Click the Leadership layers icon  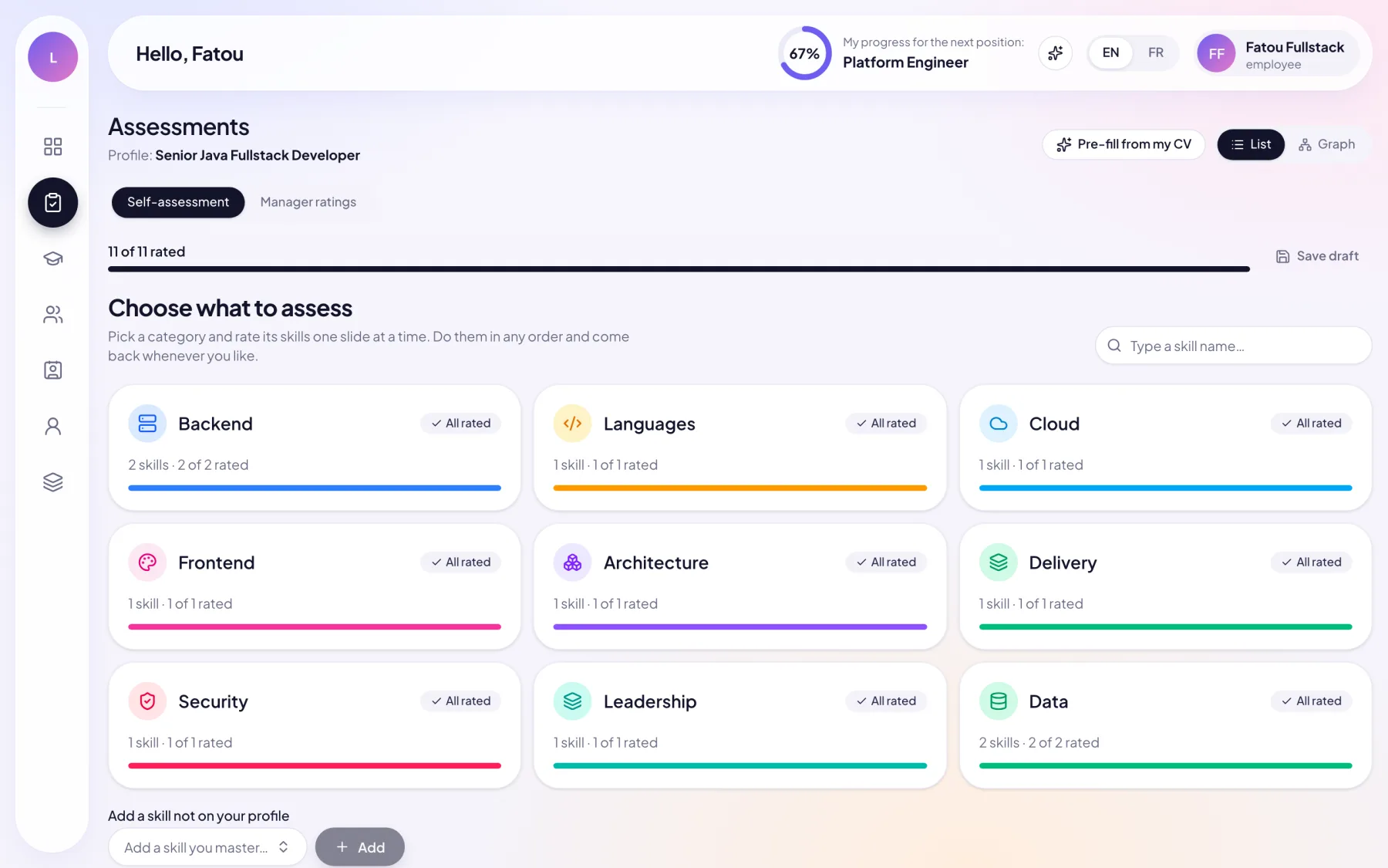(x=572, y=701)
